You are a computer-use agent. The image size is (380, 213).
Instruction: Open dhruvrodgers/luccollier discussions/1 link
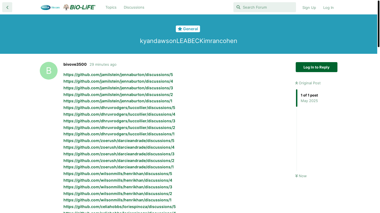[x=119, y=134]
